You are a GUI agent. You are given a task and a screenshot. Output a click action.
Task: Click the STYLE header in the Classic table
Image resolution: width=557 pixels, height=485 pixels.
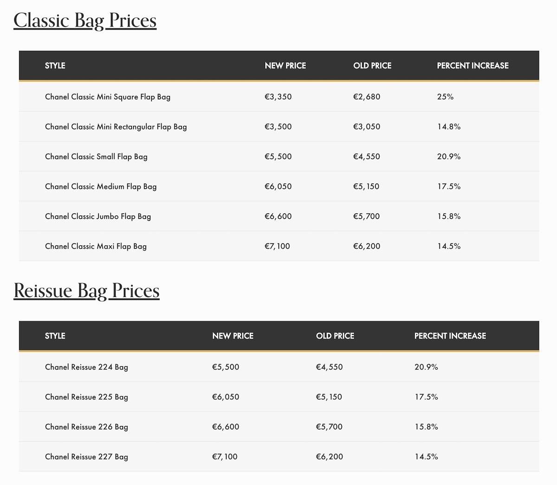[x=55, y=66]
